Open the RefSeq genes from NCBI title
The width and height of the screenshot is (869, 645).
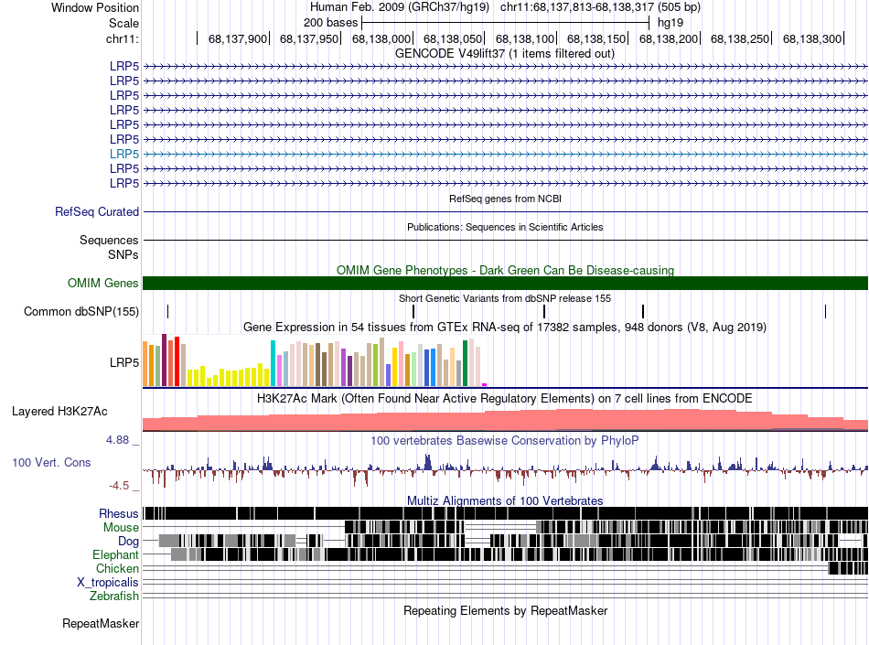[x=505, y=199]
